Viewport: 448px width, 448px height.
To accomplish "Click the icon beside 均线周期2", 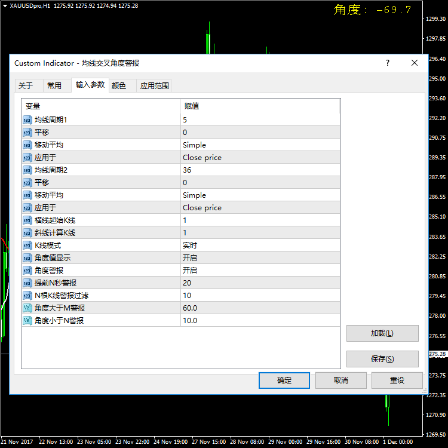I will point(27,170).
